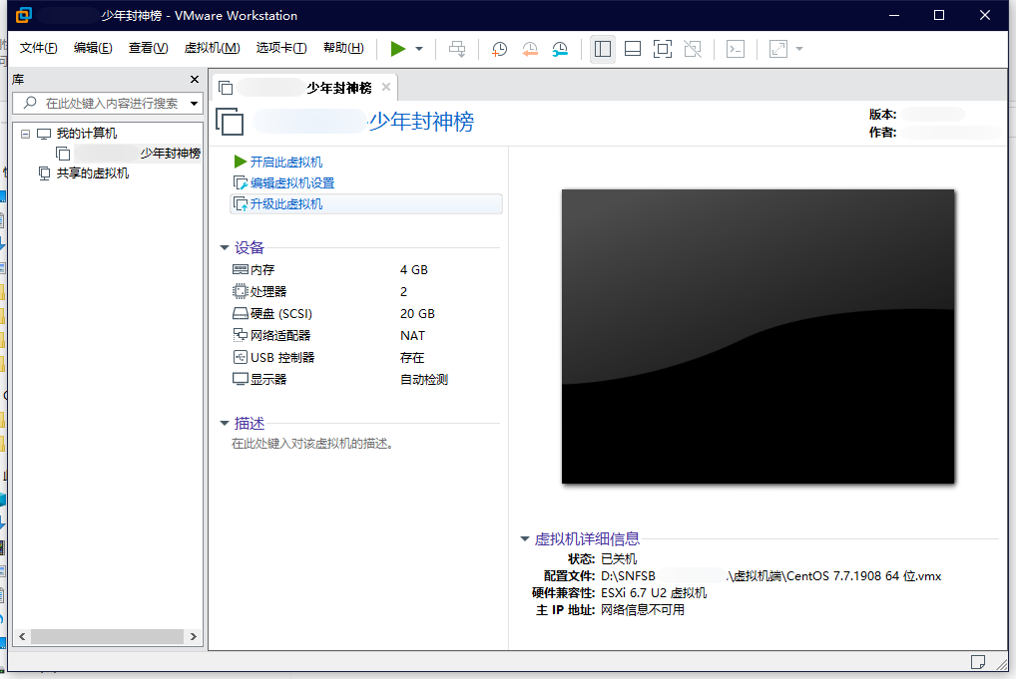The height and width of the screenshot is (679, 1016).
Task: Click the library scrollbar right arrow
Action: (193, 637)
